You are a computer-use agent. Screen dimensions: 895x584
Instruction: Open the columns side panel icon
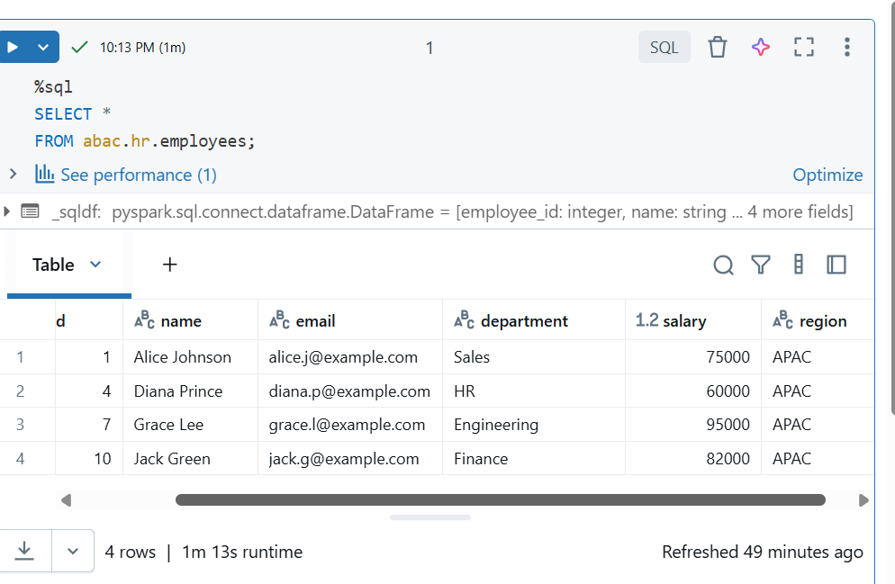click(x=836, y=265)
